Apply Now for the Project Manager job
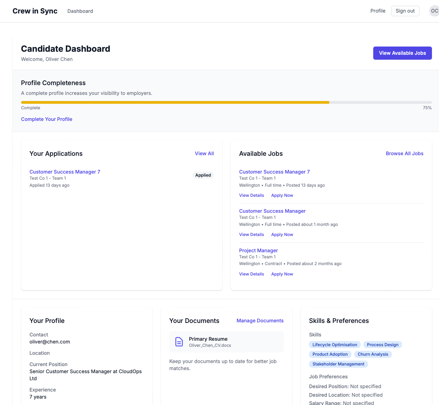The image size is (439, 405). [x=282, y=274]
